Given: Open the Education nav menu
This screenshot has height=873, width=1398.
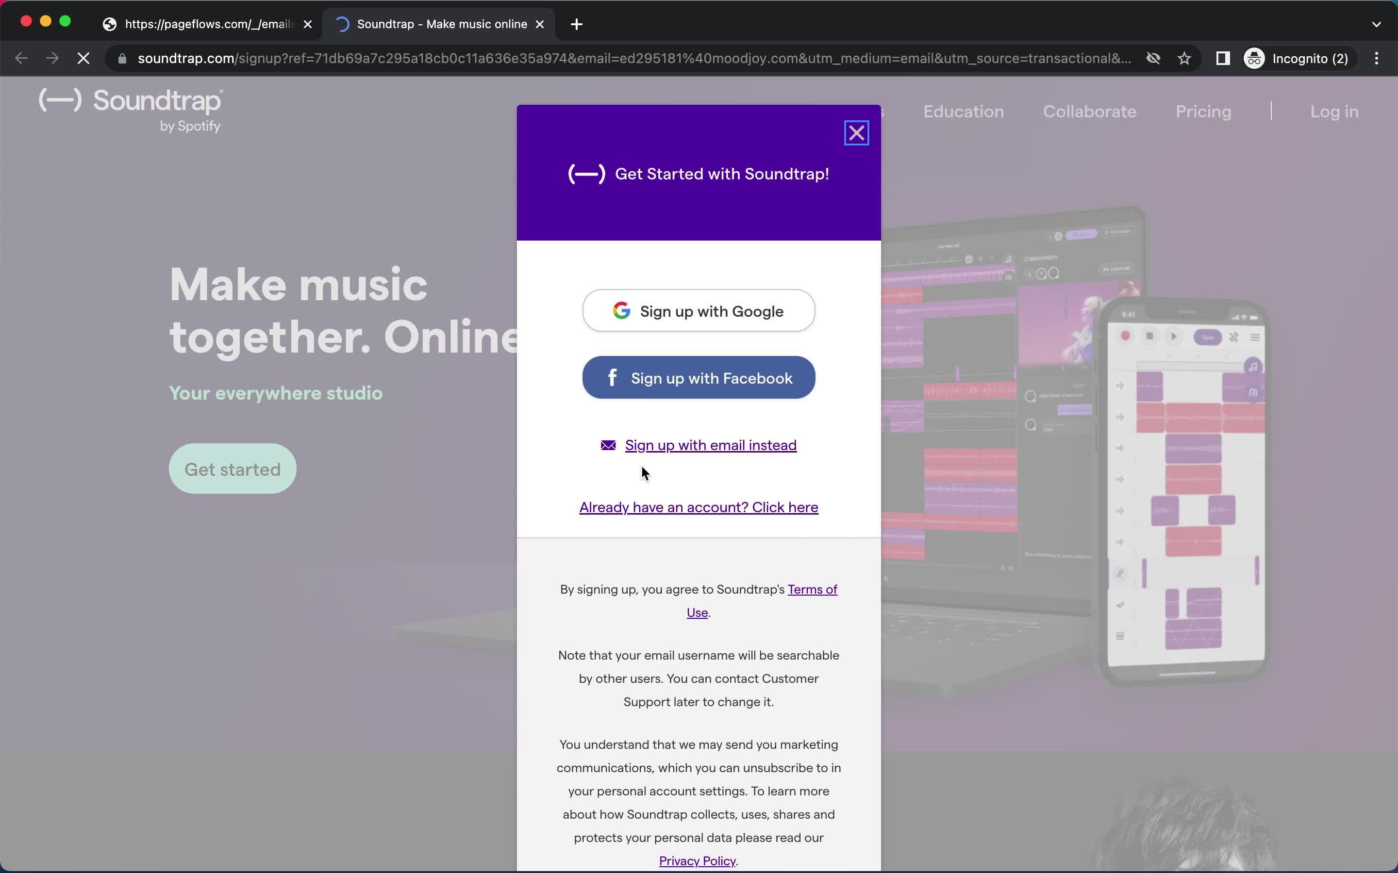Looking at the screenshot, I should (963, 112).
